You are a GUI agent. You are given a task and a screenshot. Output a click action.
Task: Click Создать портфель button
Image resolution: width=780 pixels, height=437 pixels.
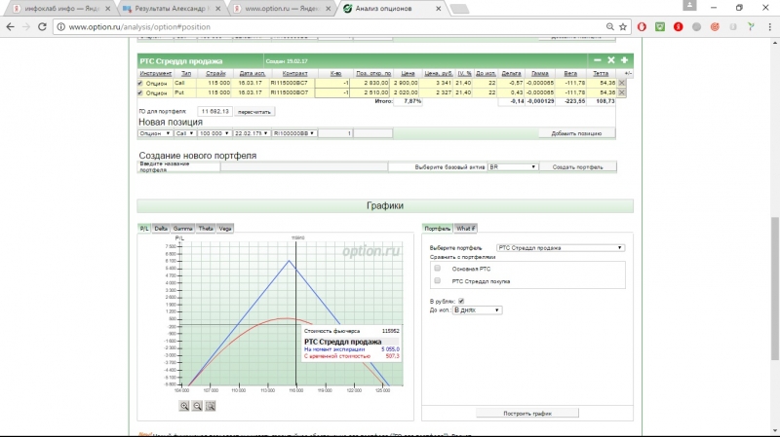[577, 166]
